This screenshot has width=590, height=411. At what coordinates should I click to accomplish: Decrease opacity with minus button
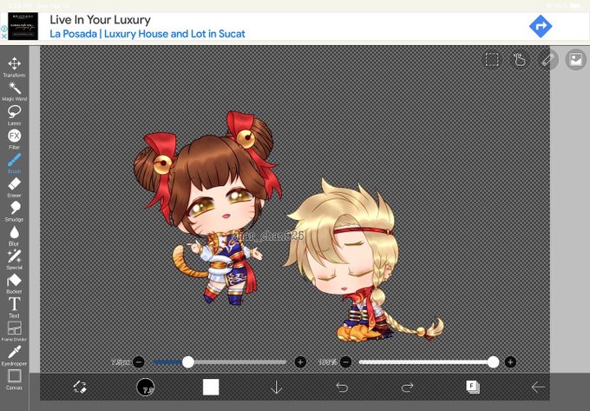click(x=346, y=362)
